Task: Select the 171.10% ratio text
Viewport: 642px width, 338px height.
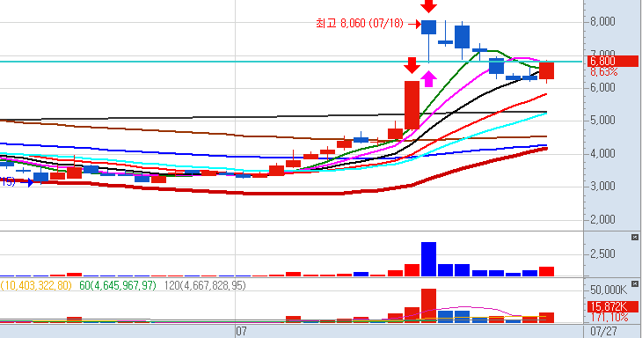Action: (x=609, y=317)
